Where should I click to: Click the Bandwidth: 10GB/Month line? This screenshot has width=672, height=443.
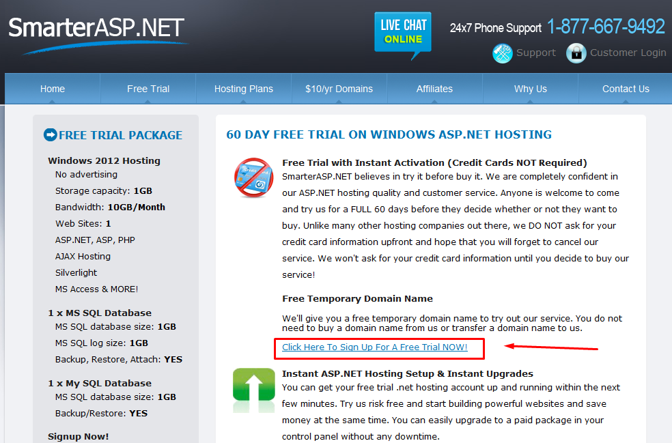(110, 208)
